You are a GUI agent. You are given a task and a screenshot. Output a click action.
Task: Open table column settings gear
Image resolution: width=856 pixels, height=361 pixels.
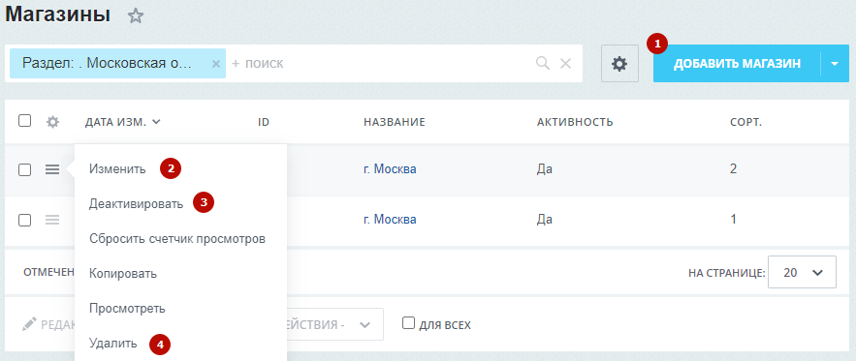[52, 122]
